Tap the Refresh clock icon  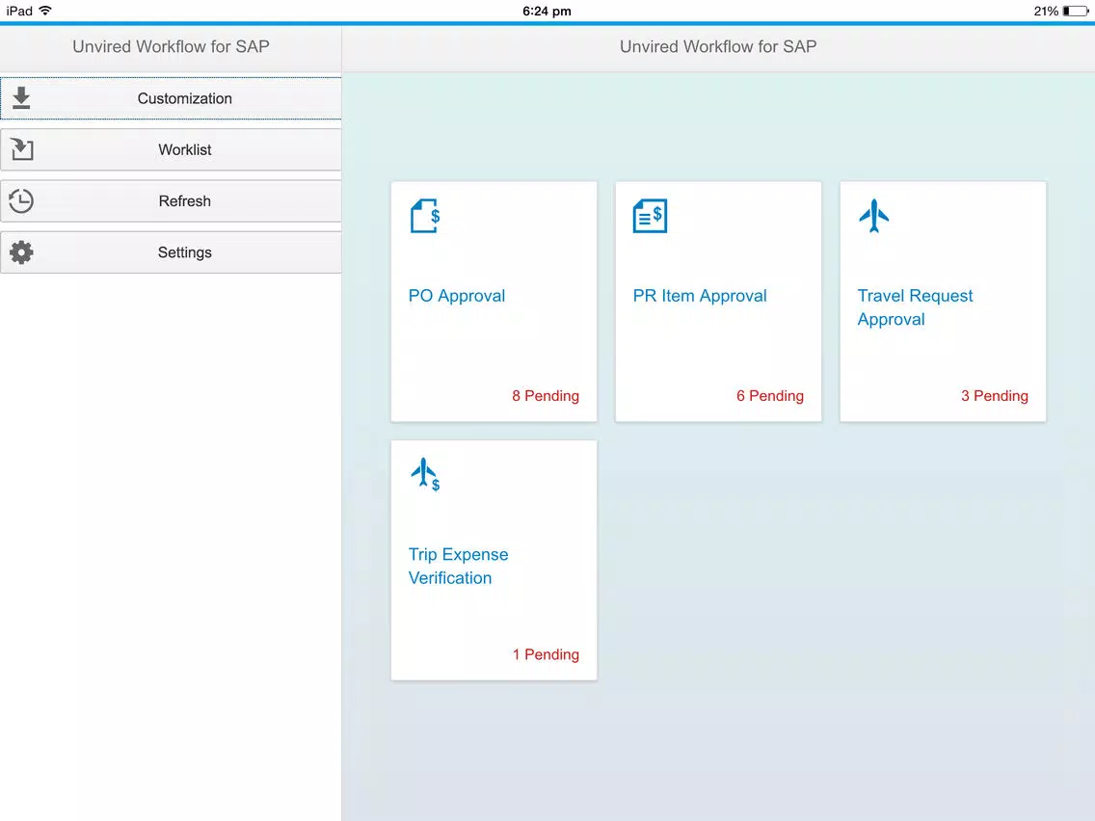pyautogui.click(x=21, y=201)
